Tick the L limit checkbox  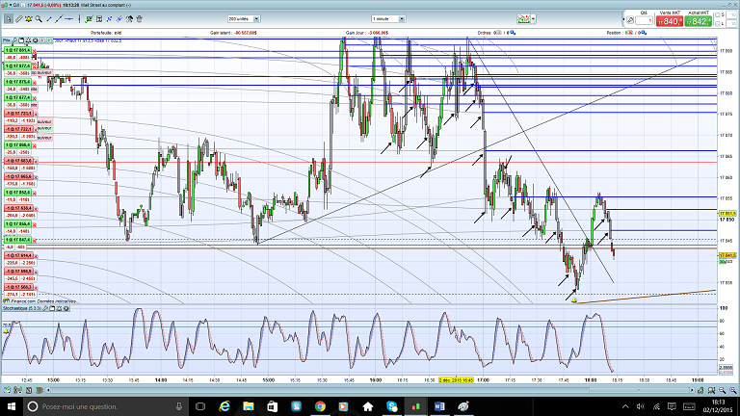pyautogui.click(x=717, y=23)
